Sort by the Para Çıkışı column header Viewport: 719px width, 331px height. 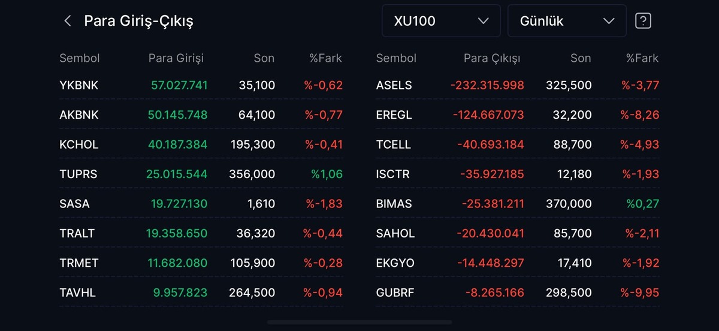pyautogui.click(x=492, y=58)
